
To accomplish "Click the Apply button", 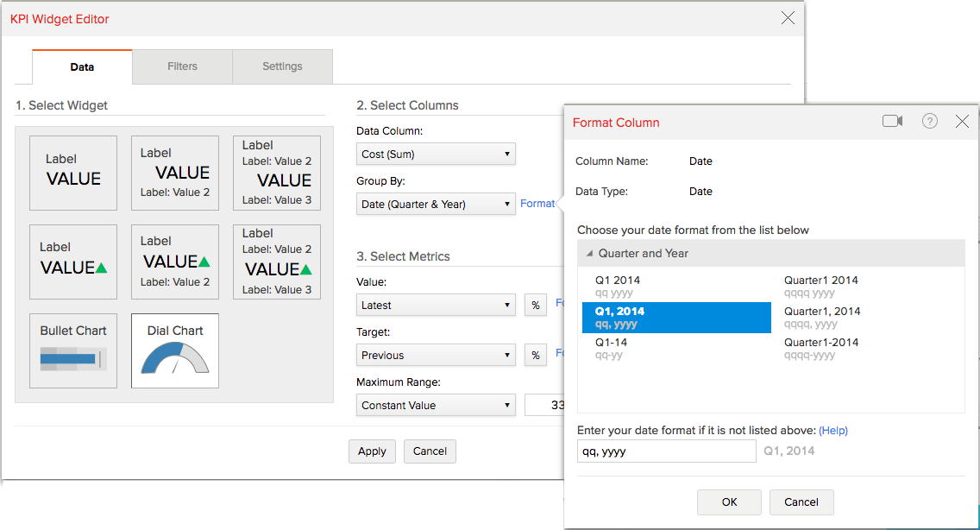I will (x=372, y=451).
